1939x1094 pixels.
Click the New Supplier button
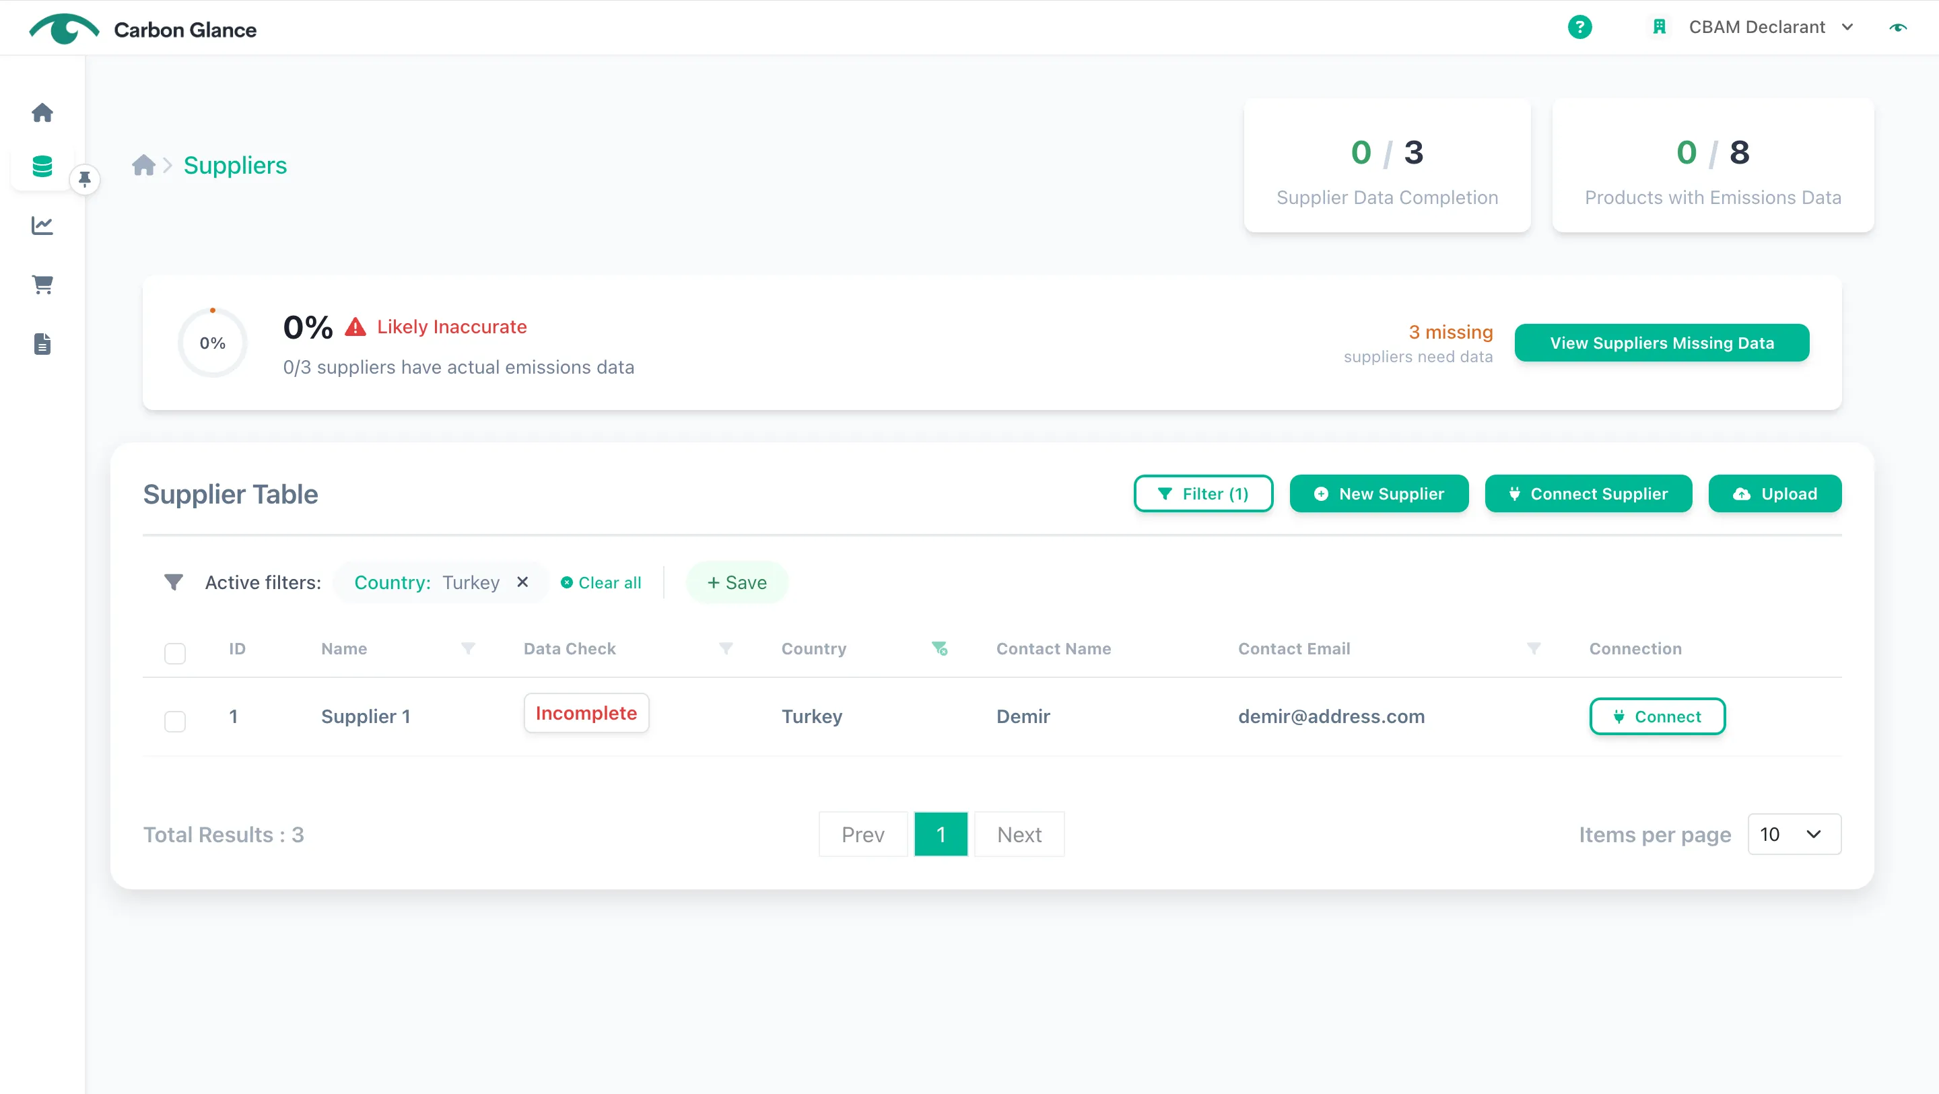pyautogui.click(x=1378, y=493)
